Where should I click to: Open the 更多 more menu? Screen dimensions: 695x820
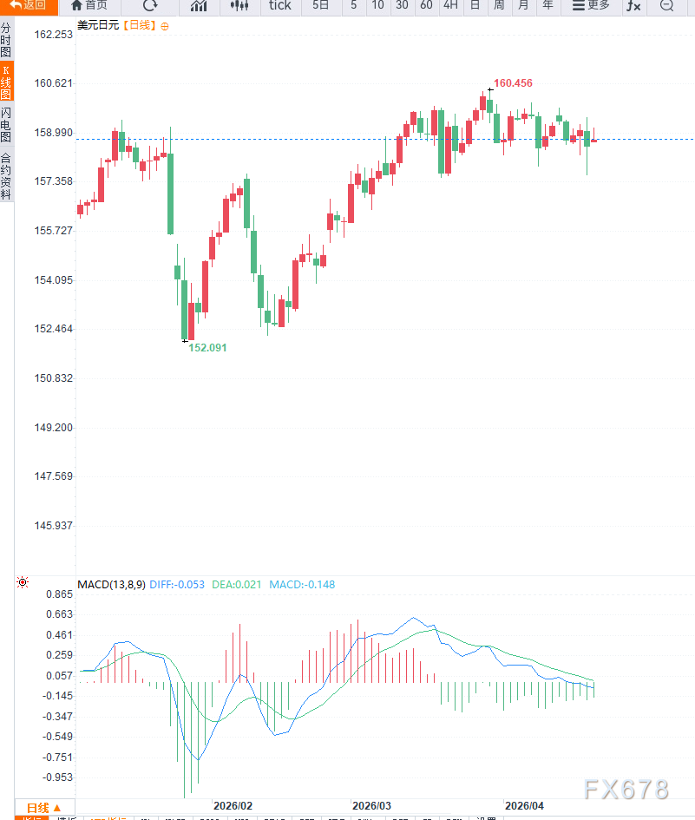[x=591, y=6]
